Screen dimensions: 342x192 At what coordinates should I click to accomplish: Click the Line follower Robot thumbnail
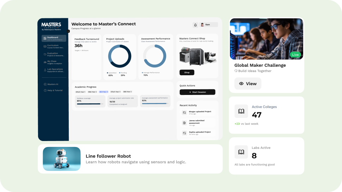tap(62, 159)
